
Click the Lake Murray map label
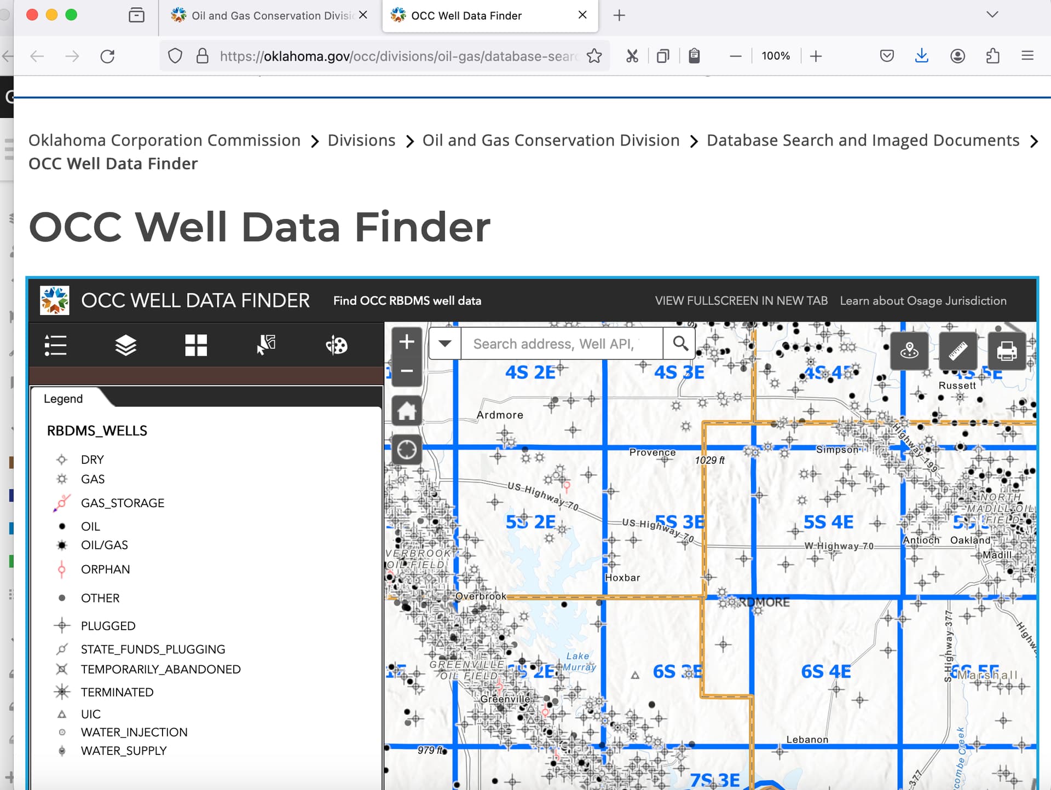(579, 661)
